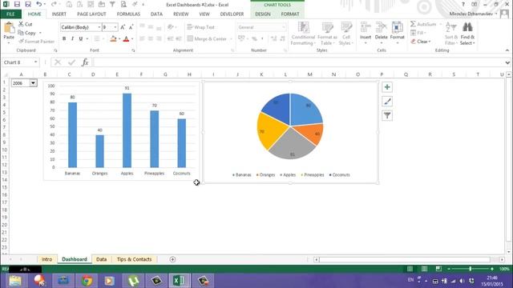Open the Merge & Center dropdown arrow

click(231, 39)
